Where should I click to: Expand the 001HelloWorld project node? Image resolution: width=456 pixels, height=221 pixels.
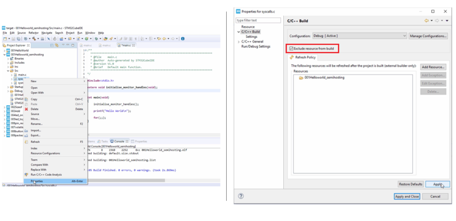point(4,50)
